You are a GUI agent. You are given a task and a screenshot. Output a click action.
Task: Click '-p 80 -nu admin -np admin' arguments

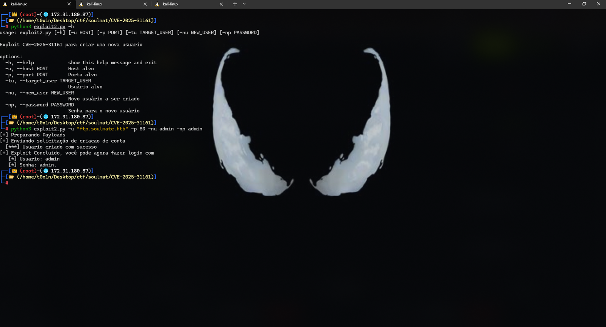pos(167,129)
